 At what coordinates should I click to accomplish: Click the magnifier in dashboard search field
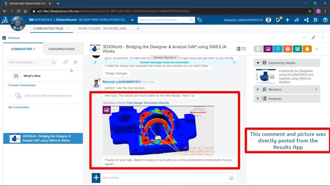pyautogui.click(x=191, y=20)
